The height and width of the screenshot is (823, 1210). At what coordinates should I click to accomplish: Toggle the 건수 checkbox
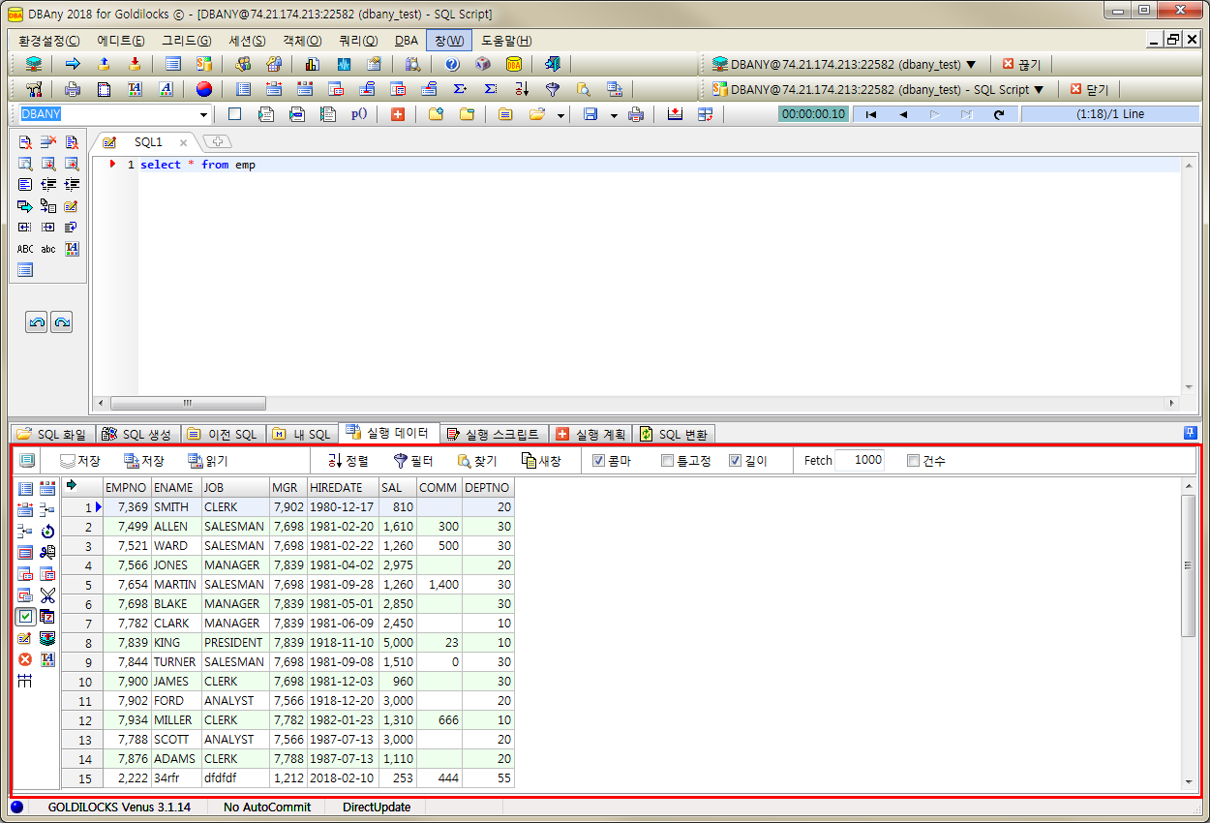click(913, 461)
